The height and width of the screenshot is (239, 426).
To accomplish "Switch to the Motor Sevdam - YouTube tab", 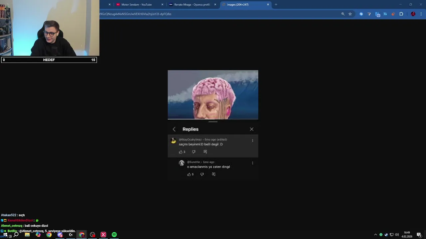I will [136, 5].
